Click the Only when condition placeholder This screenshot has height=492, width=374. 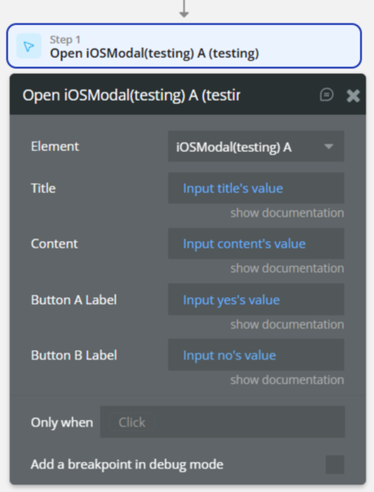pyautogui.click(x=132, y=422)
